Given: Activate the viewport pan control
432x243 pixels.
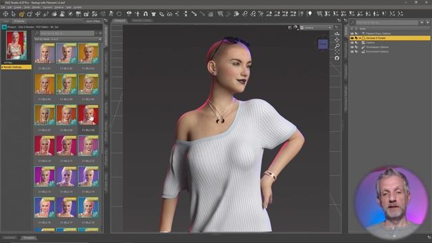Looking at the screenshot, I should 337,40.
